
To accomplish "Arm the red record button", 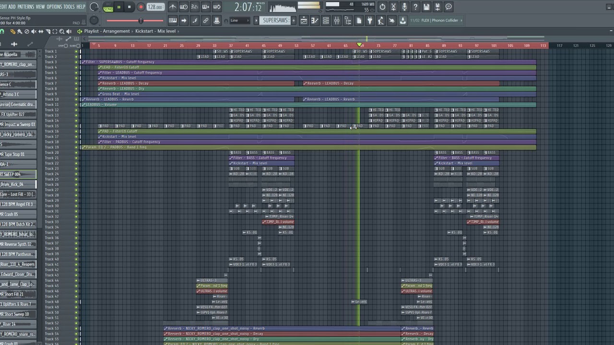I will [141, 7].
